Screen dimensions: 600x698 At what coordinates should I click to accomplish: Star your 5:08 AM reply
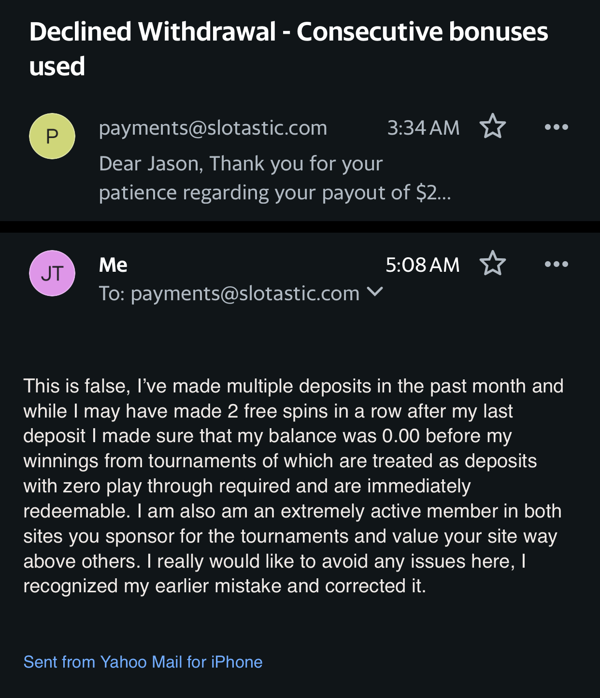492,264
